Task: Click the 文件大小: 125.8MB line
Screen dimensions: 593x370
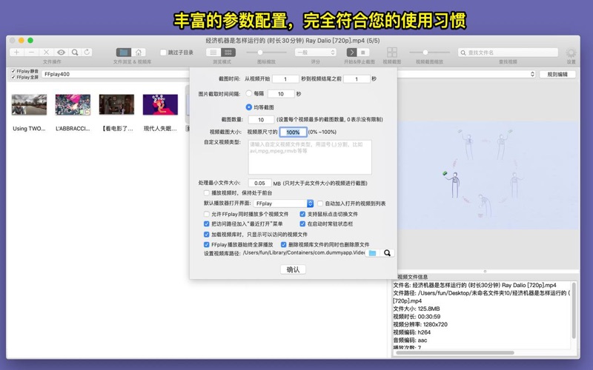Action: (417, 309)
